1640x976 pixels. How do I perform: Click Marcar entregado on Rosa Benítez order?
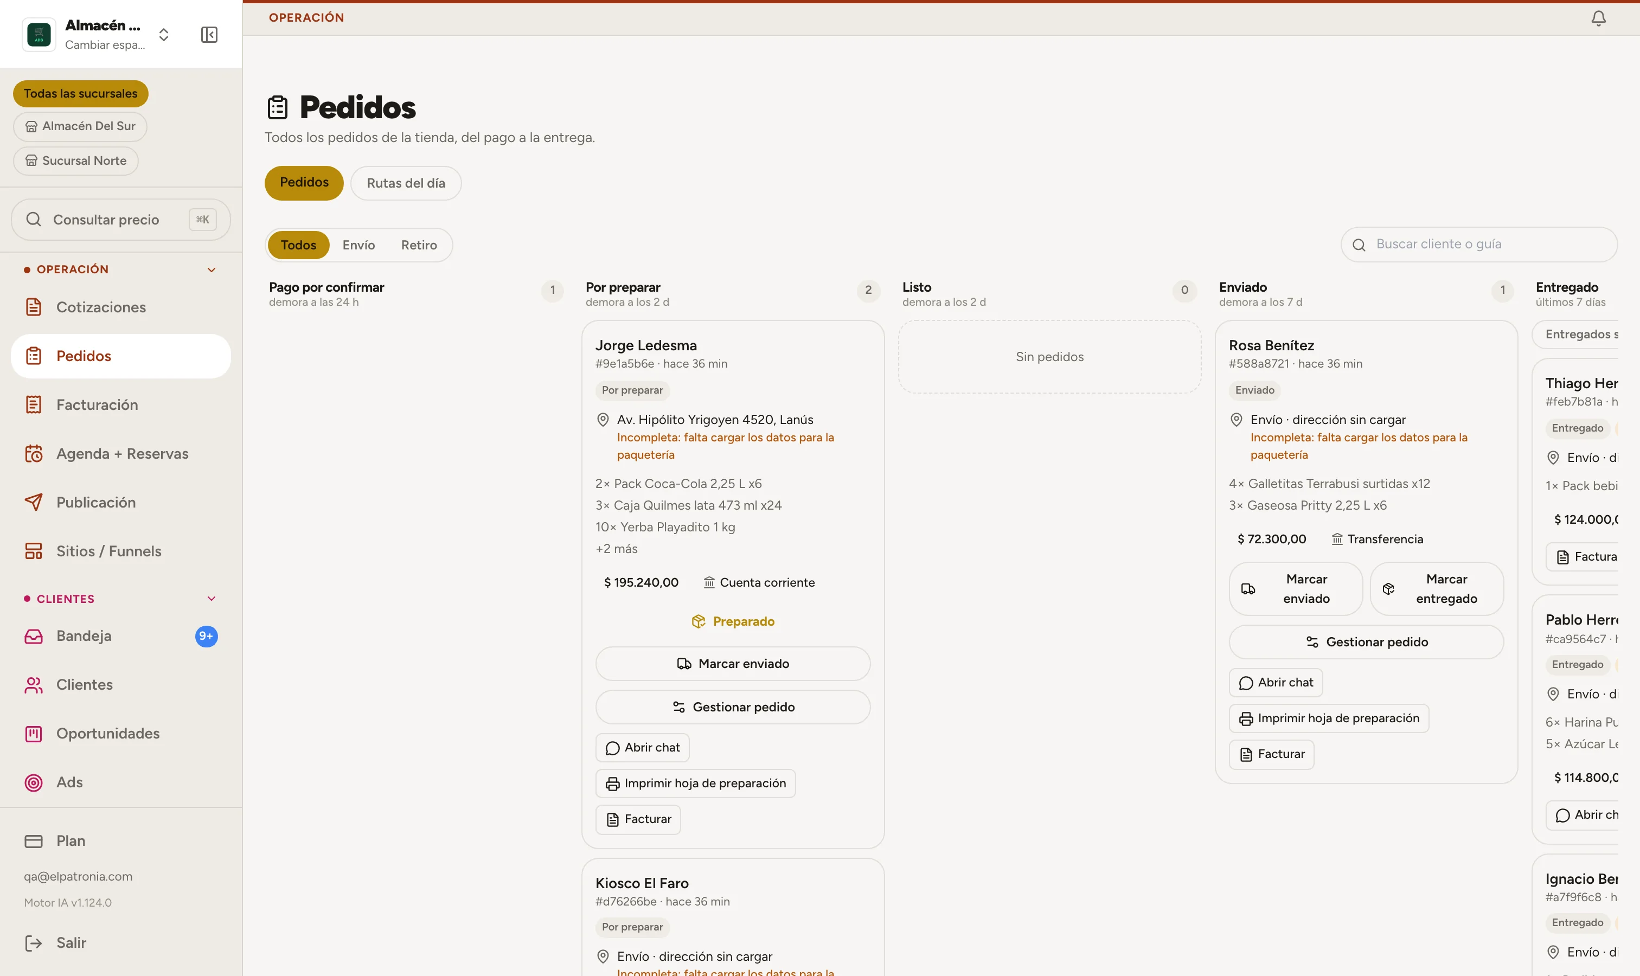pos(1437,589)
